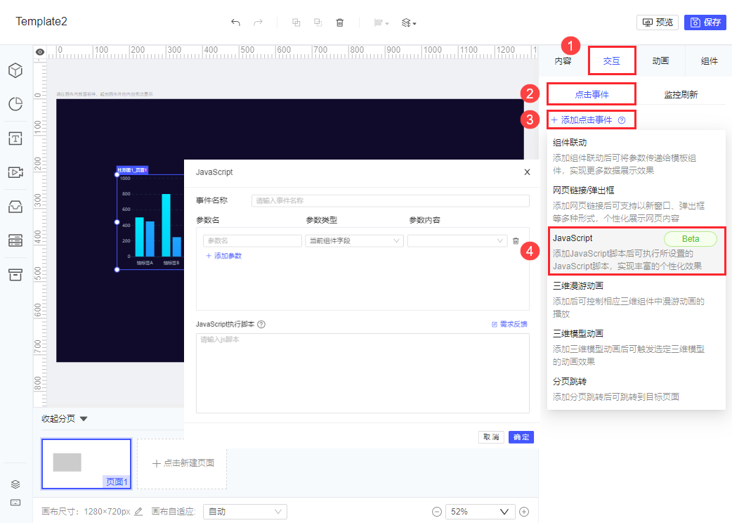Switch to the 动画 tab
Image resolution: width=732 pixels, height=523 pixels.
pos(660,61)
